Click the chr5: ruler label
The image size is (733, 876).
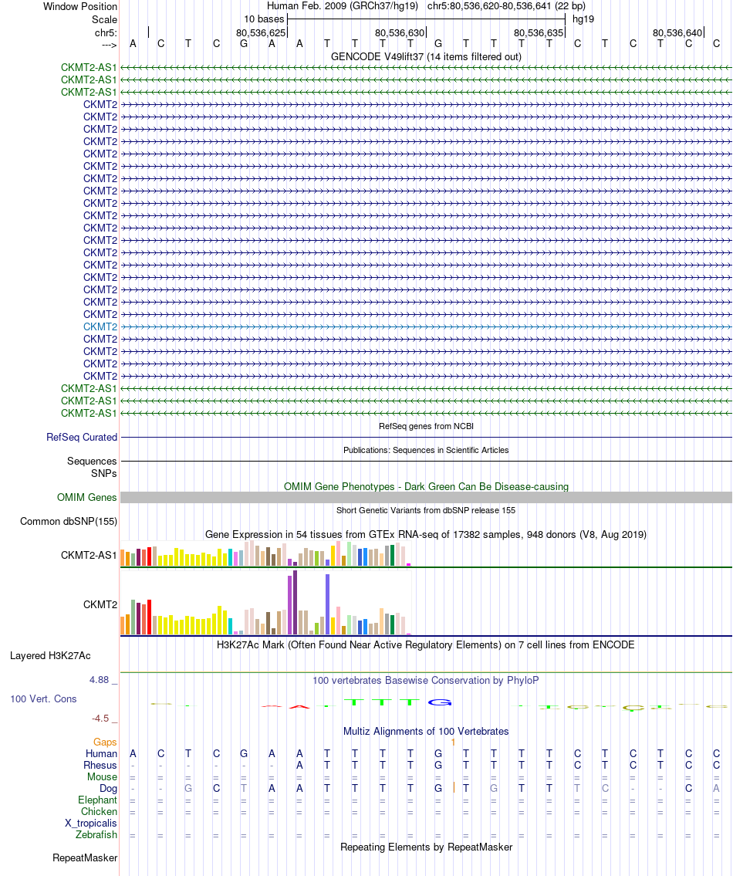tap(106, 33)
